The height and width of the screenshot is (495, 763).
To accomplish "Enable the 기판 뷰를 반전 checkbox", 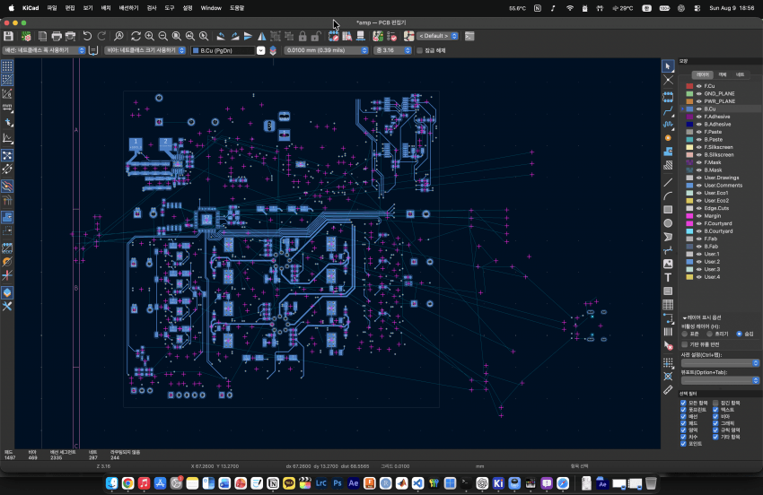I will pos(685,344).
